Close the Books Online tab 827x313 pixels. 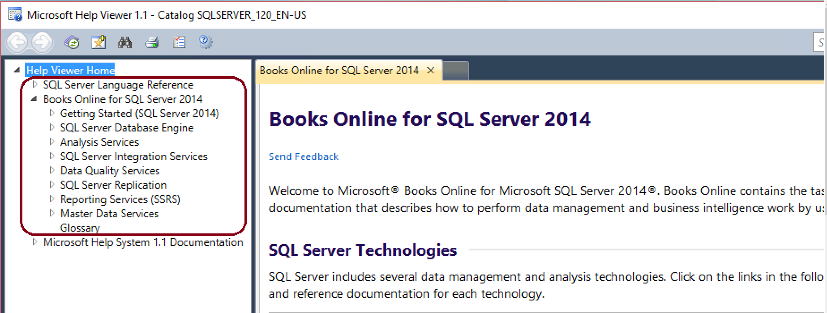click(431, 70)
